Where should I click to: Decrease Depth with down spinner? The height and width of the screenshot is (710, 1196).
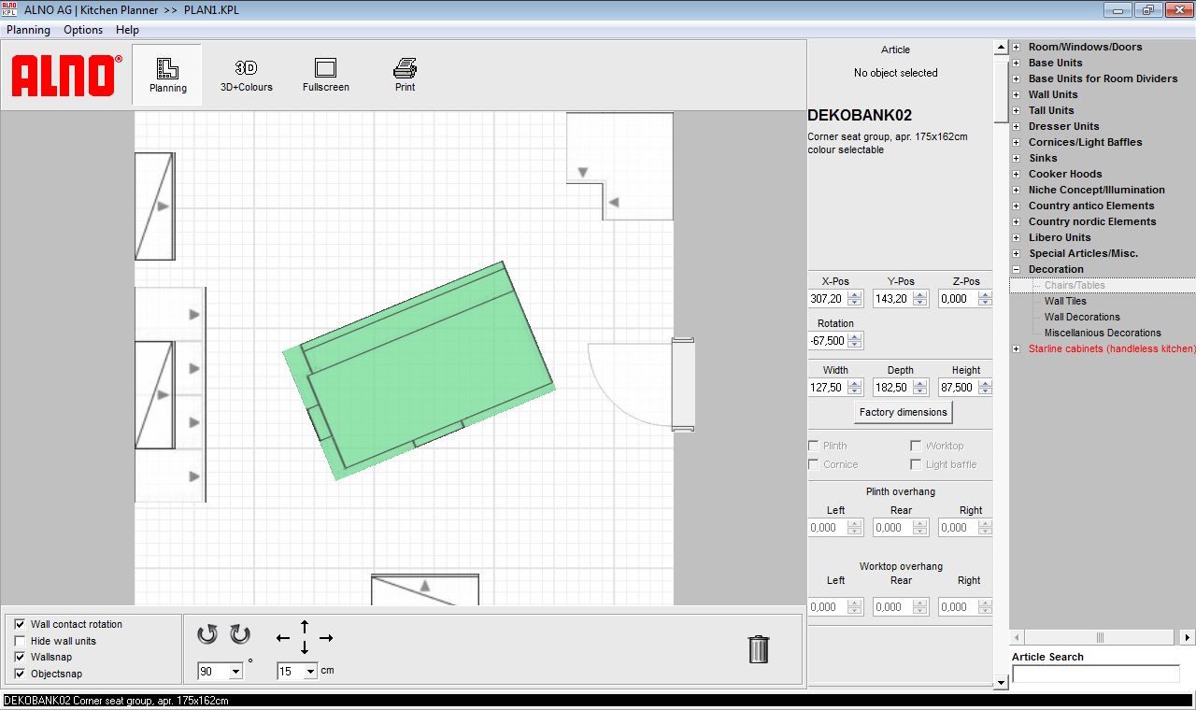tap(920, 392)
